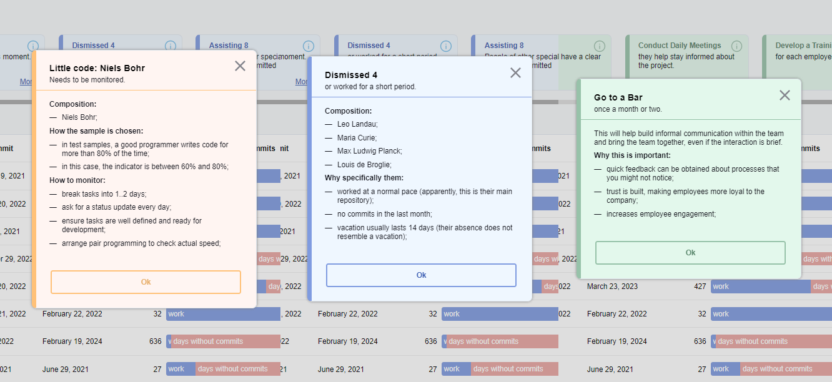Select the Conduct Daily Meetings card title
Image resolution: width=832 pixels, height=382 pixels.
(680, 46)
